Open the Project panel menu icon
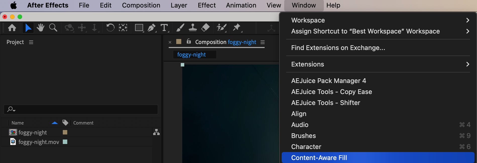The width and height of the screenshot is (477, 163). click(x=31, y=42)
